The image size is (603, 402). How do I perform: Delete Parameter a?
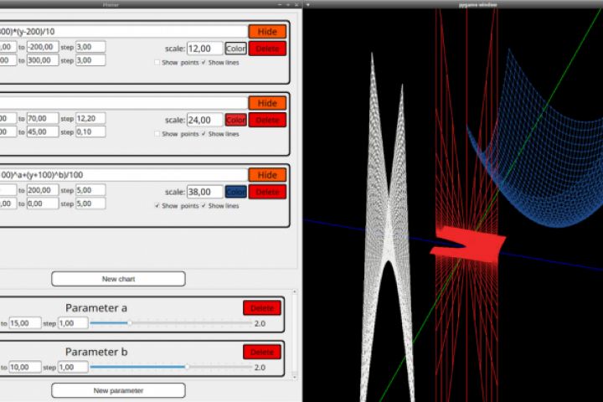pyautogui.click(x=262, y=308)
